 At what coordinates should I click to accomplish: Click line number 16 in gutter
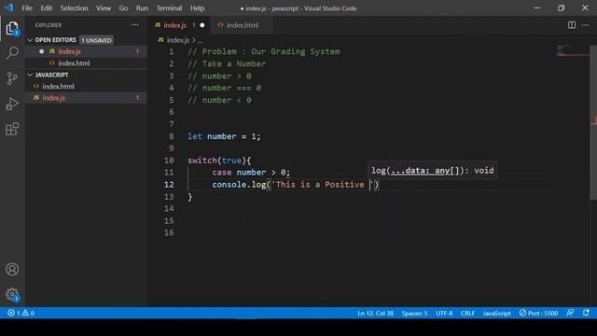point(169,232)
